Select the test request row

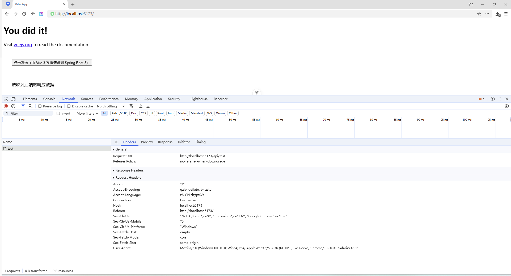point(56,149)
